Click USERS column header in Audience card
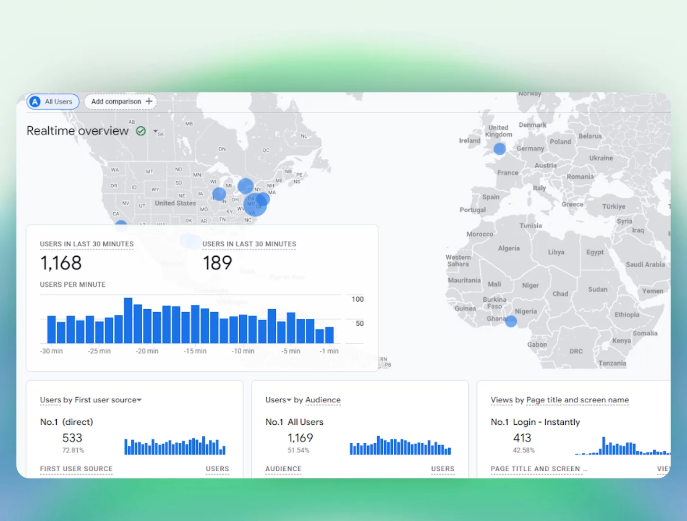 [x=443, y=469]
